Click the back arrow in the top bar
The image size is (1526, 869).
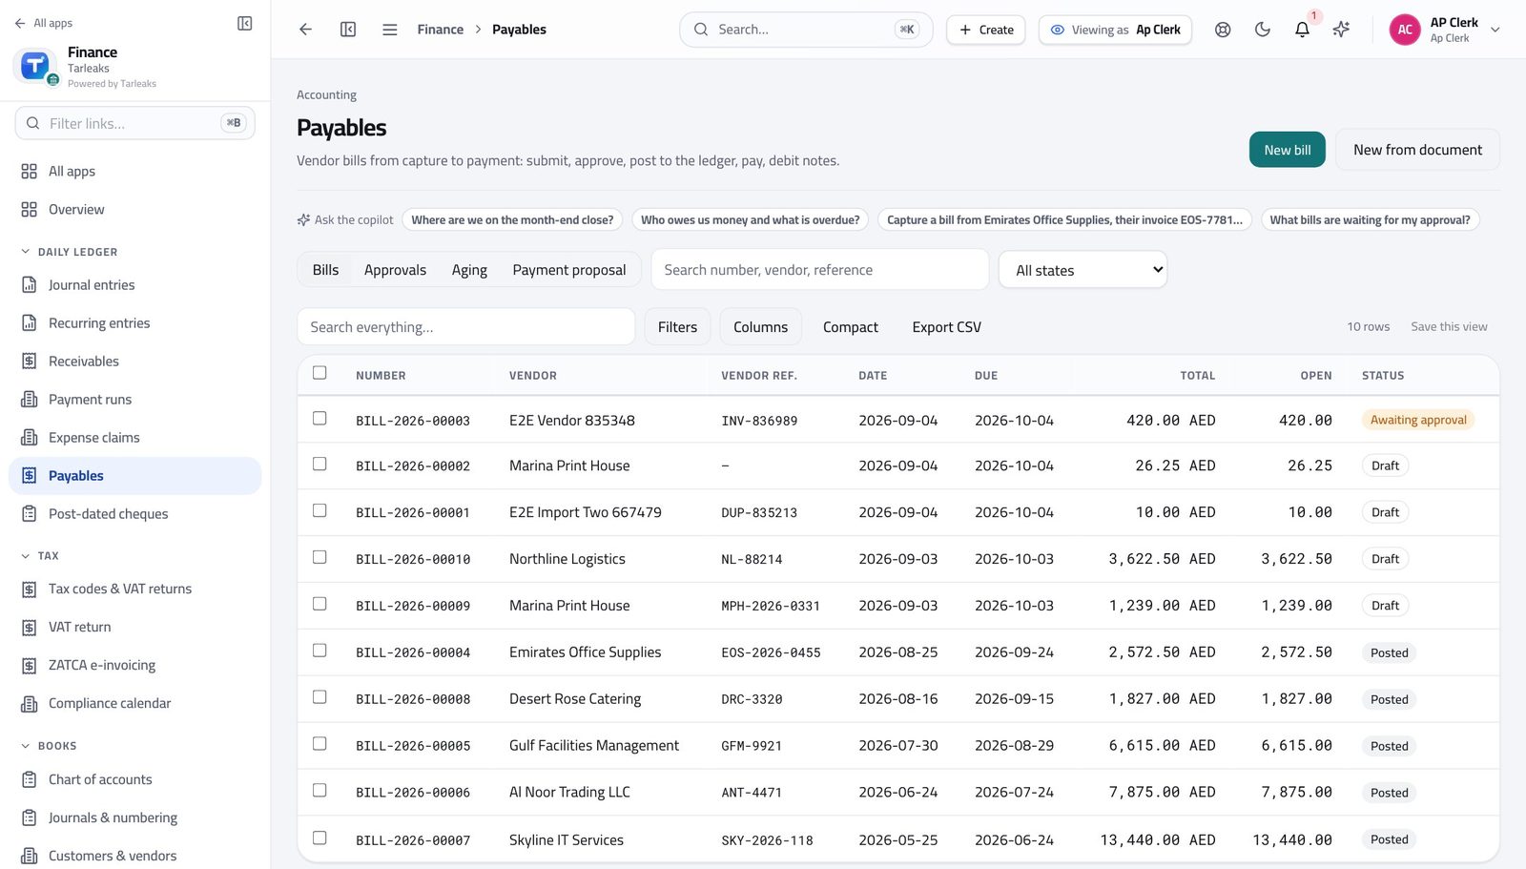(305, 30)
